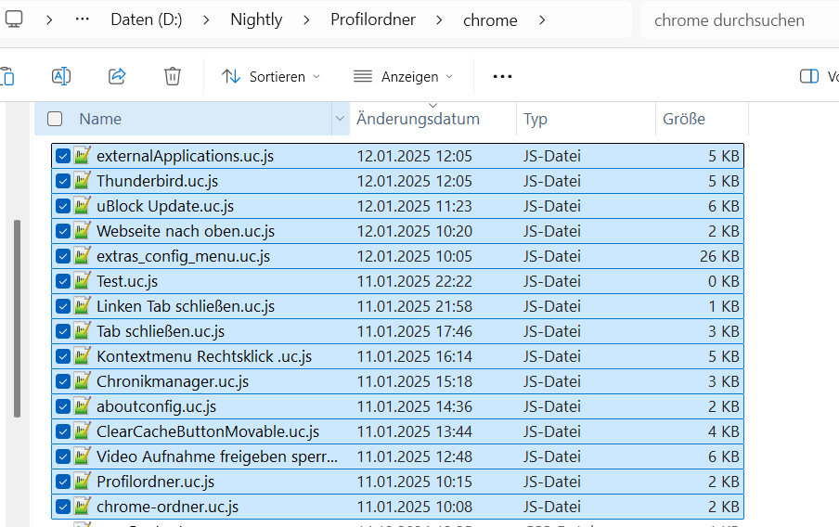Screen dimensions: 839x527
Task: Expand the Name column filter arrow
Action: (339, 119)
